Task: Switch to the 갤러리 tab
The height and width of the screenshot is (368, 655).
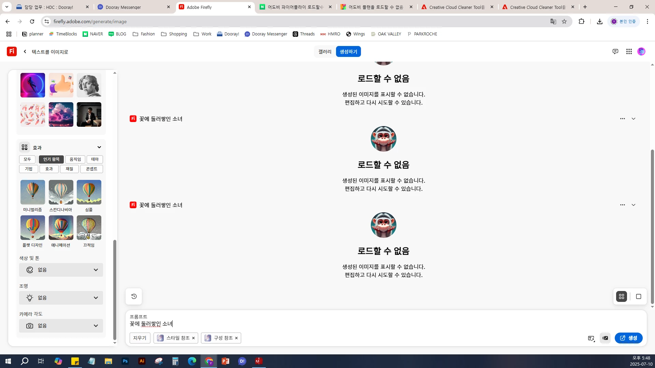Action: 325,51
